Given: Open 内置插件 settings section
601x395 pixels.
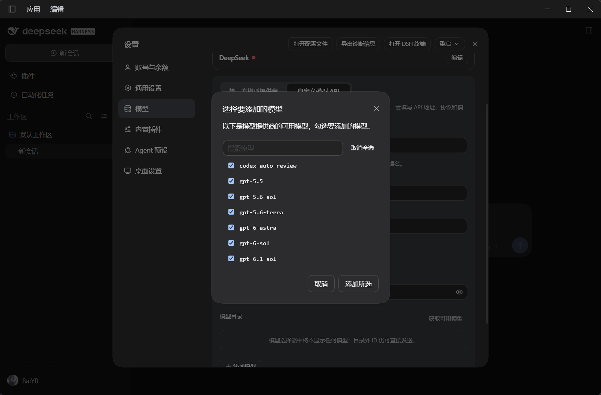Looking at the screenshot, I should pos(157,129).
